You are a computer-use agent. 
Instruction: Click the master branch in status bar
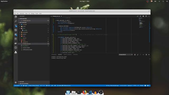(17, 85)
